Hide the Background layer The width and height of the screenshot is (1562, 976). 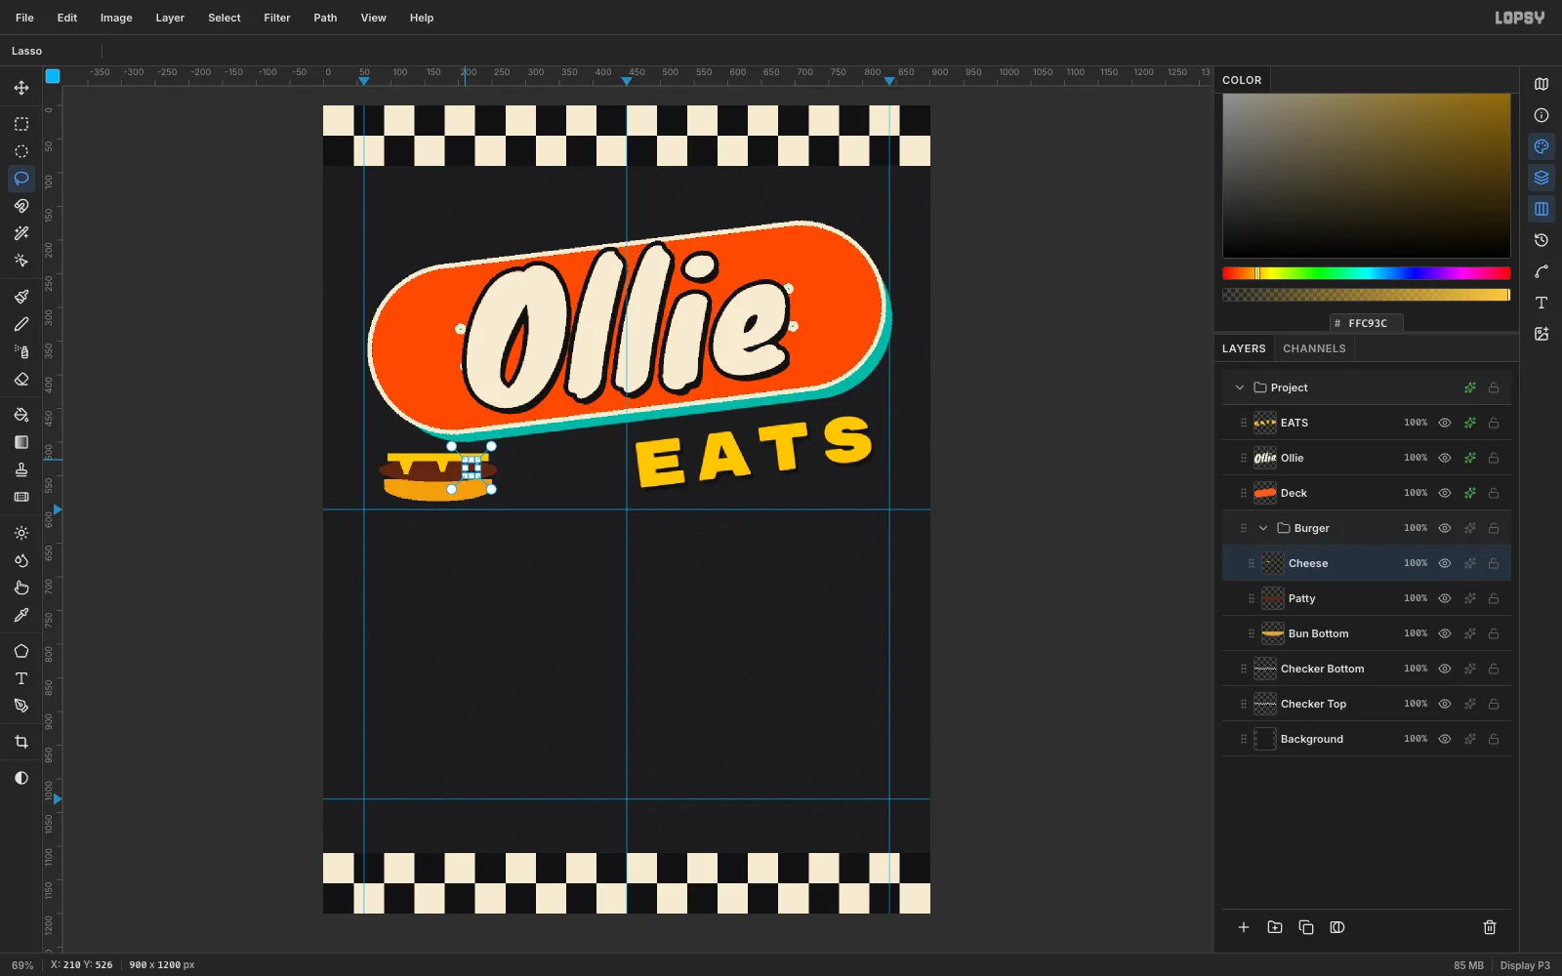coord(1445,739)
